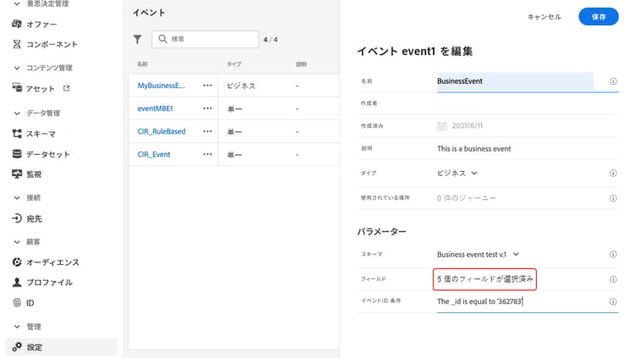The height and width of the screenshot is (358, 634).
Task: Open the eventMBE1 event link
Action: point(156,108)
